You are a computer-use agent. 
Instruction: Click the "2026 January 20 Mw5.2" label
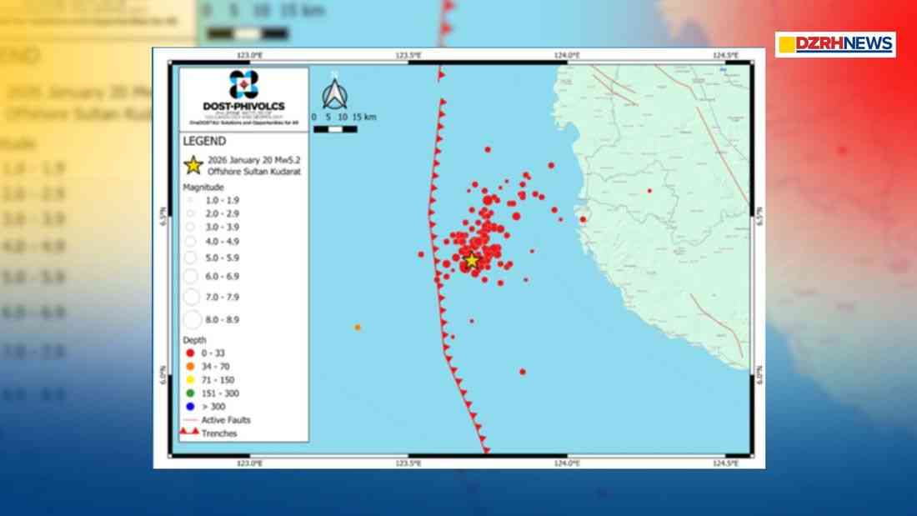point(253,160)
